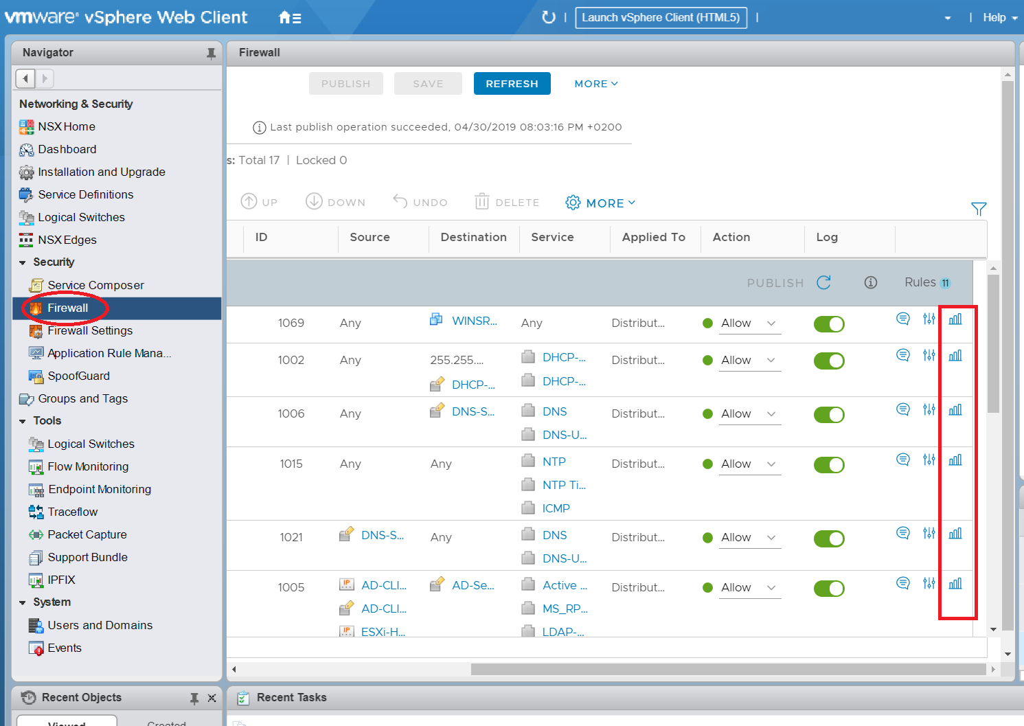Open the statistics chart icon for rule 1069
The height and width of the screenshot is (726, 1024).
(955, 319)
